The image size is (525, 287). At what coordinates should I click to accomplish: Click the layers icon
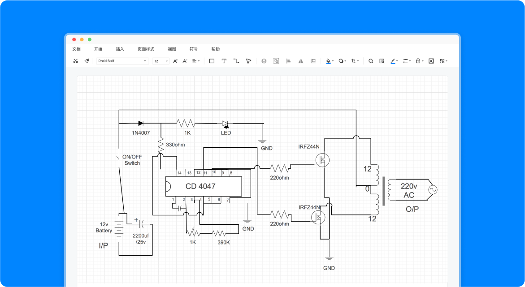point(264,61)
